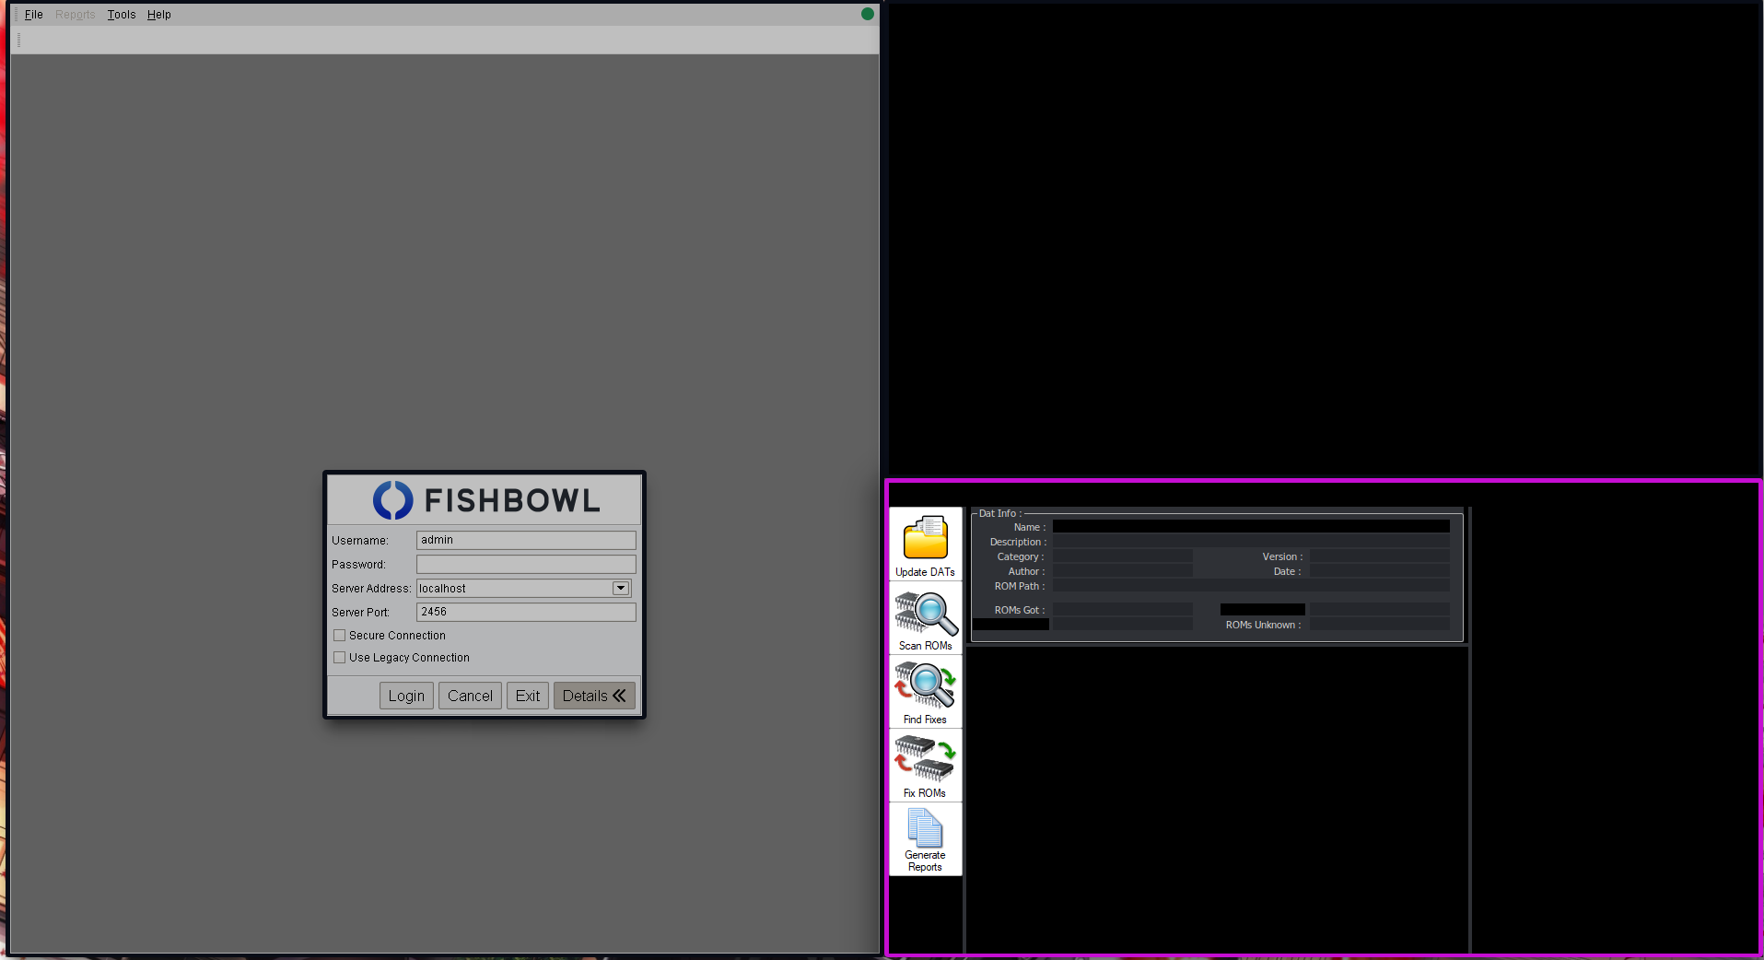Image resolution: width=1764 pixels, height=960 pixels.
Task: Click the "Version :" label in Dat Info
Action: 1282,556
